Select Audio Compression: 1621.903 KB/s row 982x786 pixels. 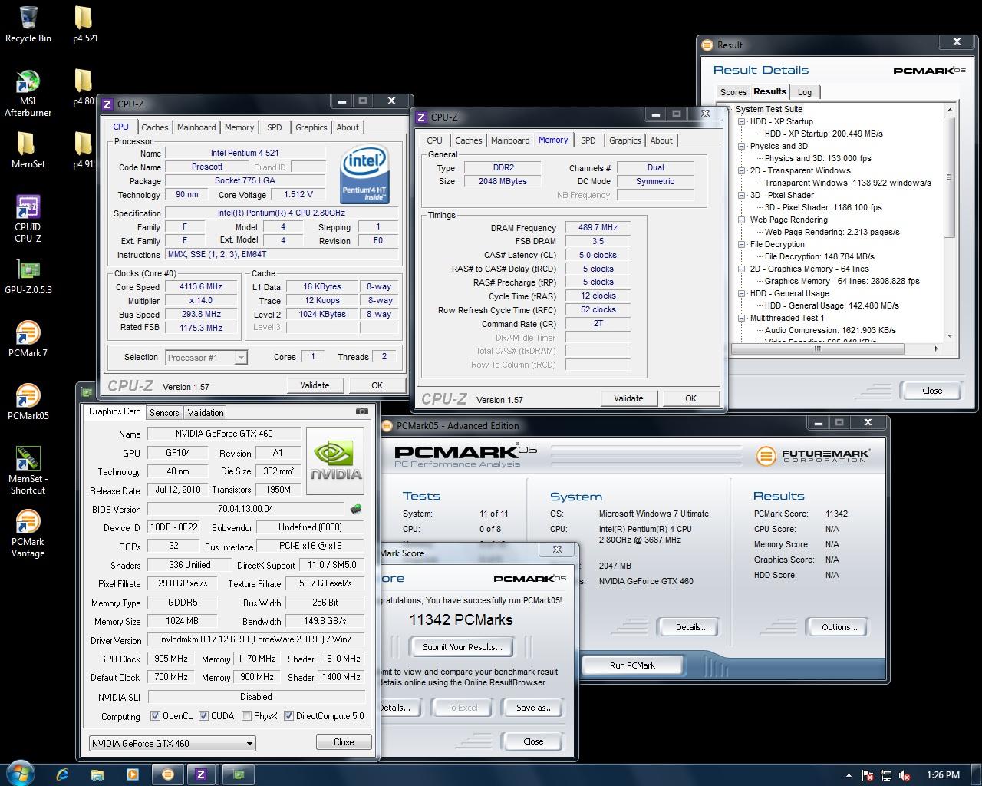[830, 330]
